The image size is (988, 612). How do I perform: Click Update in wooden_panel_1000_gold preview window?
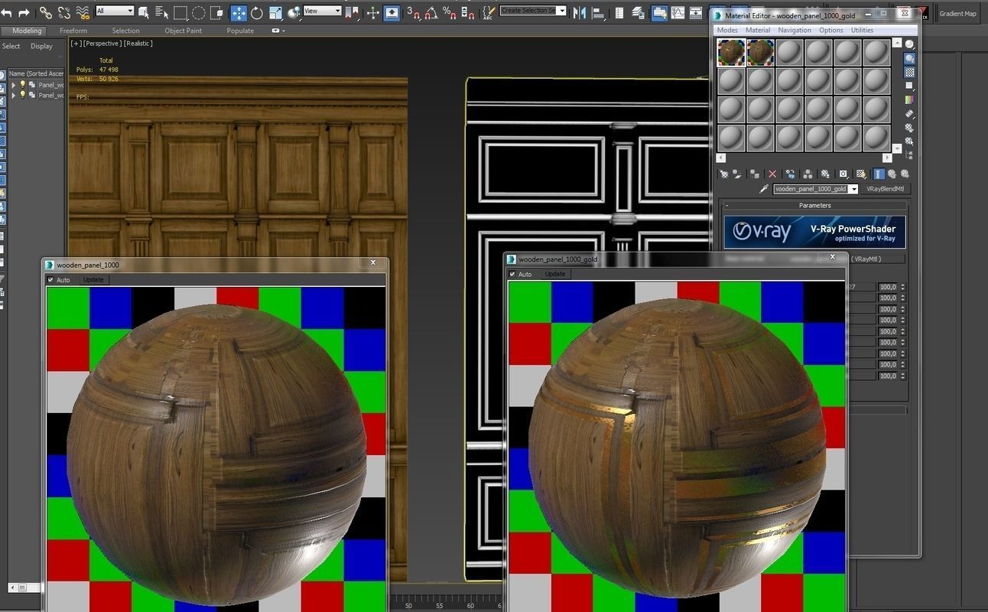[555, 274]
